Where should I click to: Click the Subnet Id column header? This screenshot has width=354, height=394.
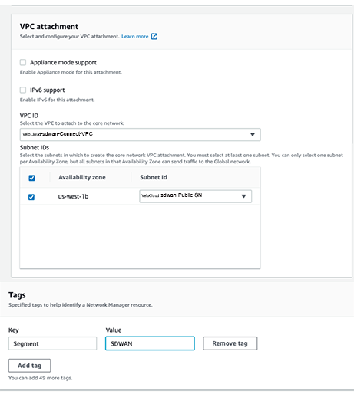[154, 177]
